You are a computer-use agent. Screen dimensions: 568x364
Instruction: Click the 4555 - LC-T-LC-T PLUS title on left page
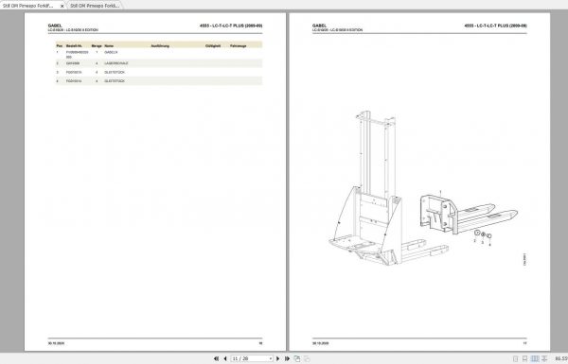231,26
